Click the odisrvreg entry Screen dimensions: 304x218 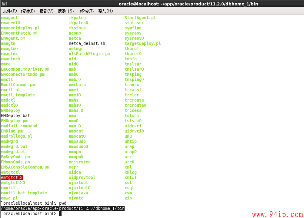(x=80, y=162)
